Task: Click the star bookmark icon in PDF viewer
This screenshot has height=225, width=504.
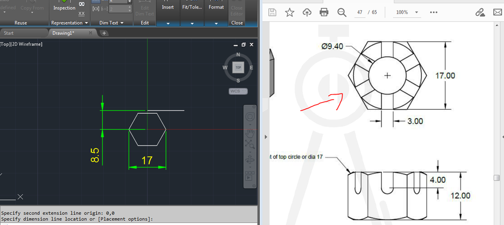Action: click(290, 13)
